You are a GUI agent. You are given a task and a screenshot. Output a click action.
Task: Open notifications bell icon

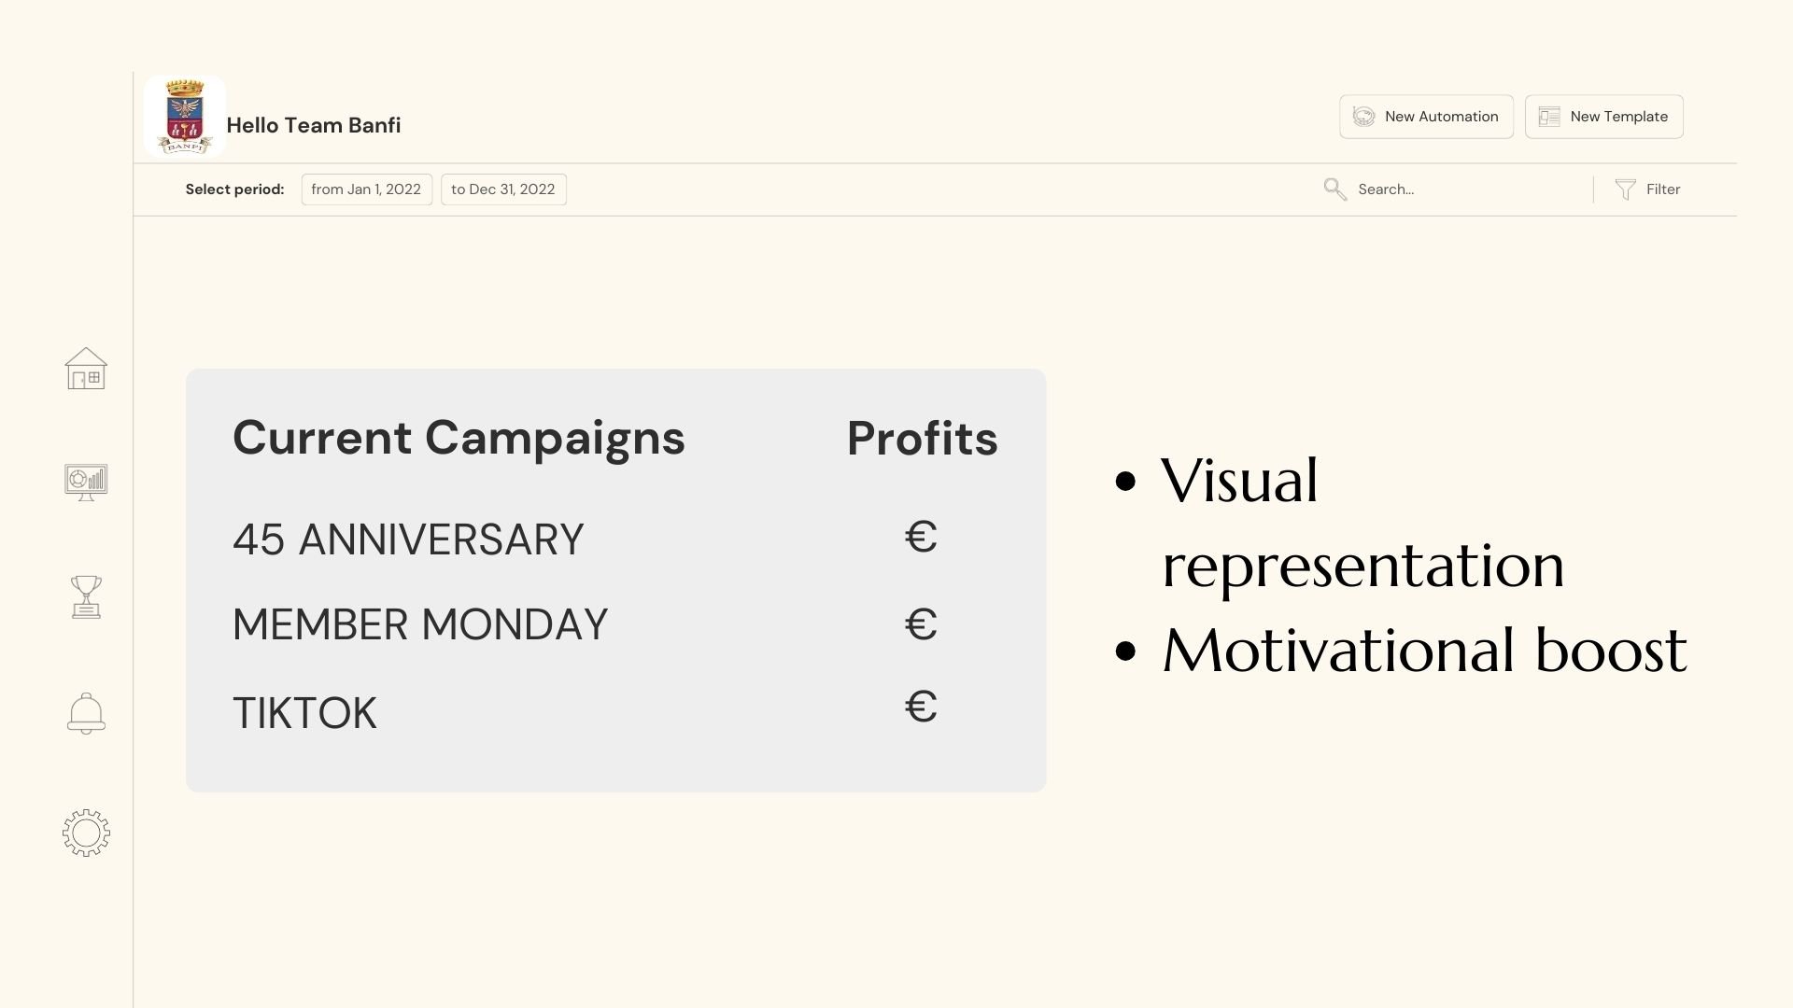tap(86, 714)
